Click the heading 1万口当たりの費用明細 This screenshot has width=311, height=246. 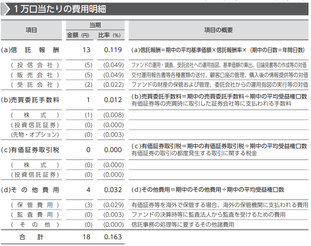60,9
